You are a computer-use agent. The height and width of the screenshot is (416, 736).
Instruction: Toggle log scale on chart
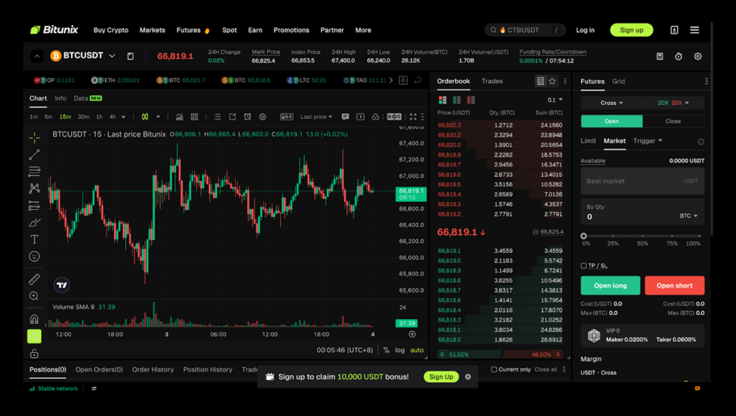(x=400, y=350)
